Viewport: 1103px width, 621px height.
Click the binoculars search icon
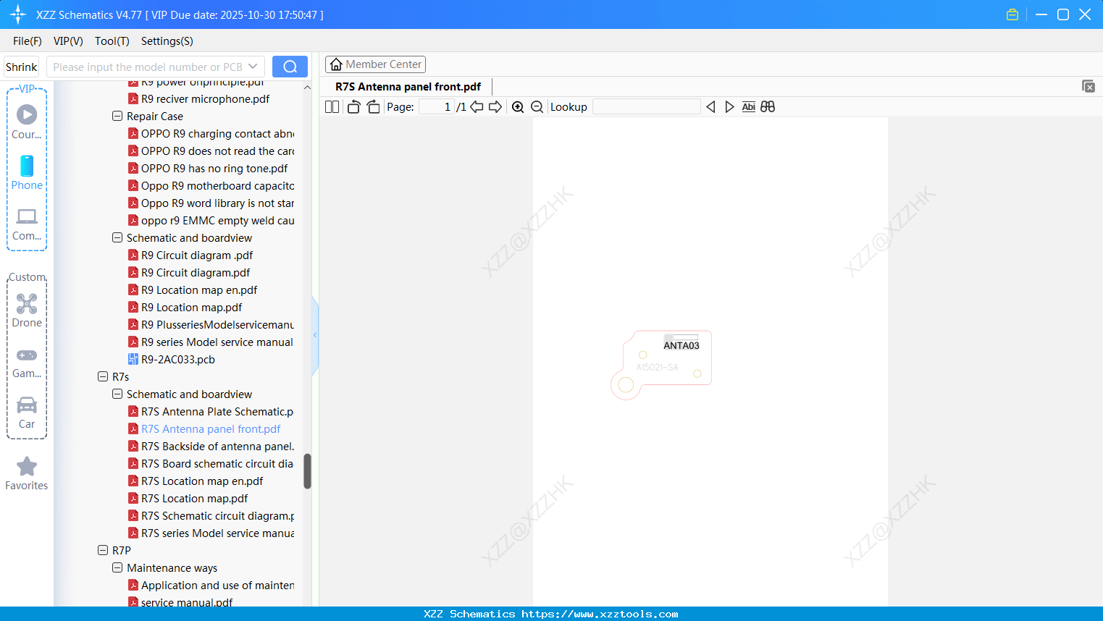click(x=768, y=107)
